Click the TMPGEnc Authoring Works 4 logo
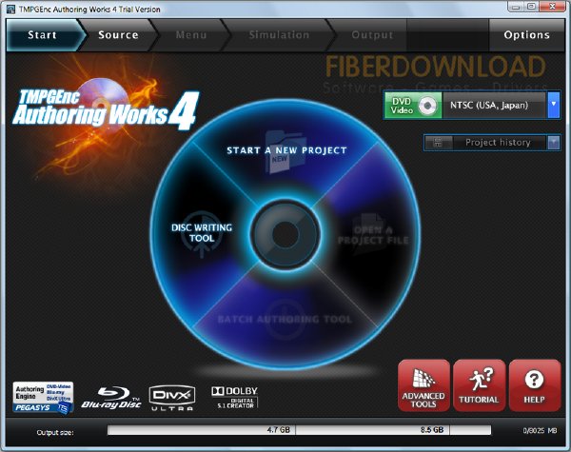The image size is (571, 452). 106,108
